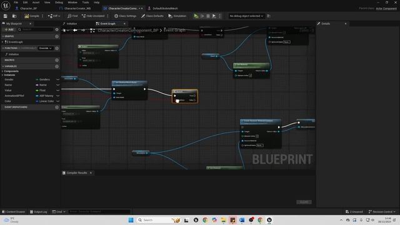Image resolution: width=400 pixels, height=225 pixels.
Task: Toggle Value variable visibility eye
Action: pyautogui.click(x=57, y=90)
